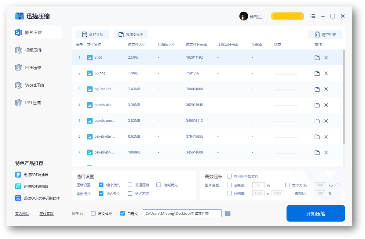Click the resolution width field 1920

[x=258, y=194]
